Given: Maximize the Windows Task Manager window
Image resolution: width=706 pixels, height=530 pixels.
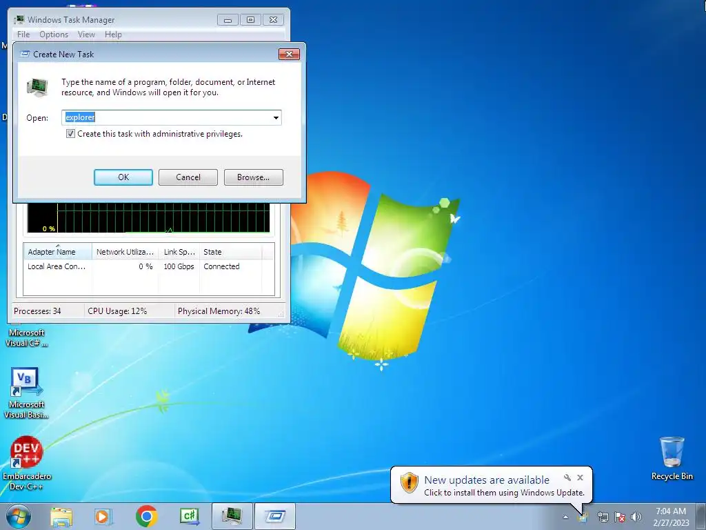Looking at the screenshot, I should (250, 20).
